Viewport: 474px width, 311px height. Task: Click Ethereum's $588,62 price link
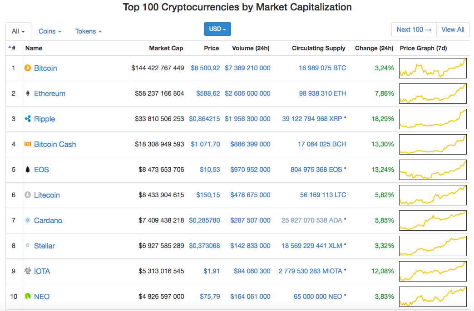point(208,93)
